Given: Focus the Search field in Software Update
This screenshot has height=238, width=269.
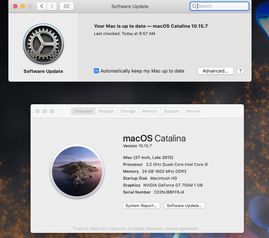Looking at the screenshot, I should click(219, 6).
